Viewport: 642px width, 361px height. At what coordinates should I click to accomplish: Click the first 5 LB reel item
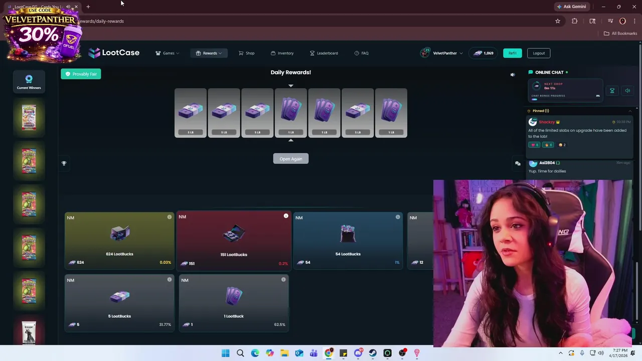pos(191,113)
